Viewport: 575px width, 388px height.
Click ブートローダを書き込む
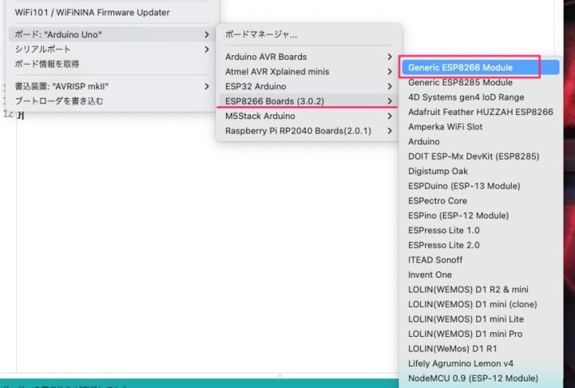coord(59,101)
